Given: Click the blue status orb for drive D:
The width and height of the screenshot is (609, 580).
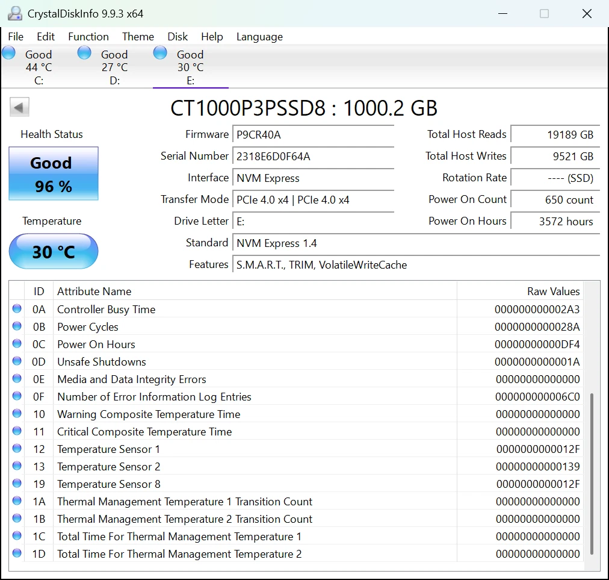Looking at the screenshot, I should [84, 52].
